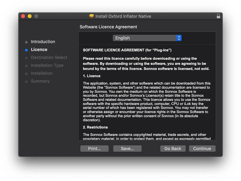Click the disabled grey zoom button
Image resolution: width=241 pixels, height=181 pixels.
coord(36,16)
